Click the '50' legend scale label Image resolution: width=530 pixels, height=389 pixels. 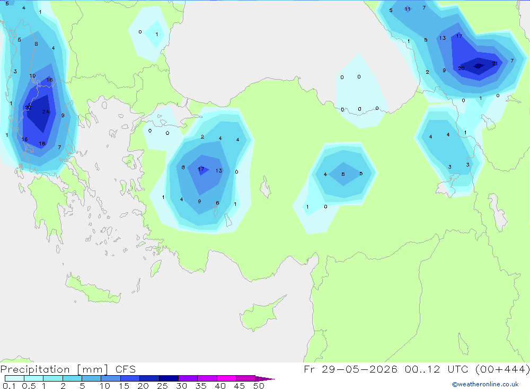point(259,386)
